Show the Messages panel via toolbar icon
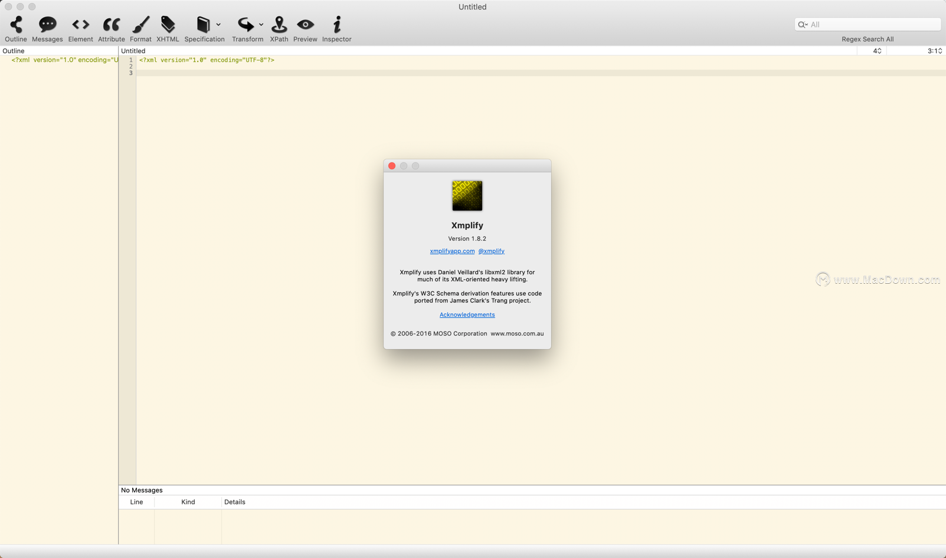This screenshot has height=558, width=946. 47,25
